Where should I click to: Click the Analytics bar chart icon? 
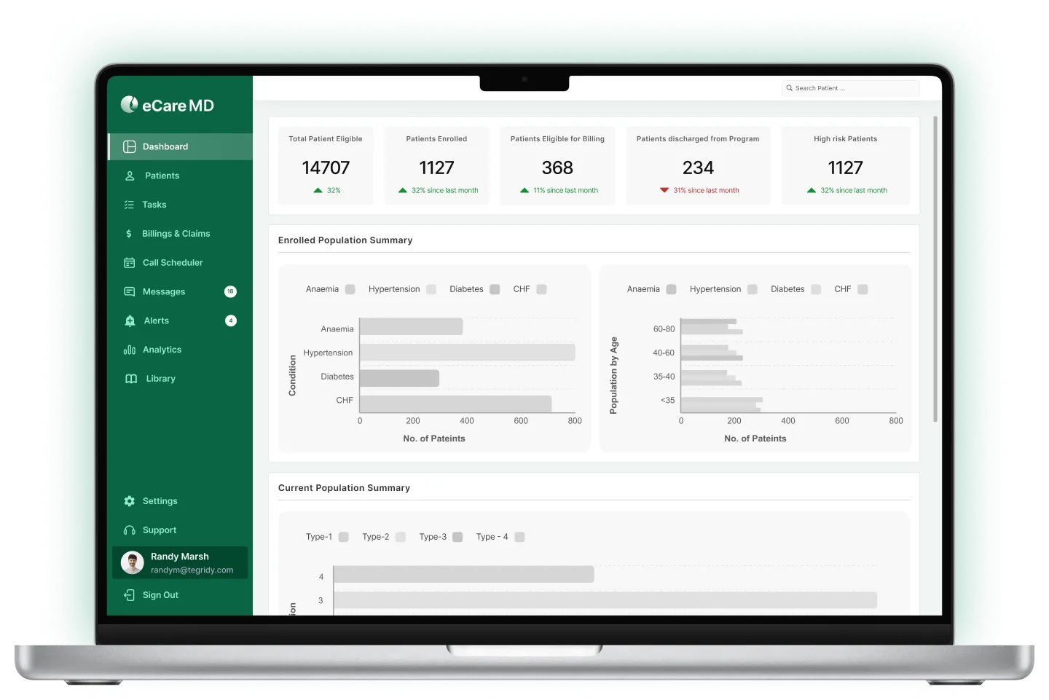coord(130,350)
